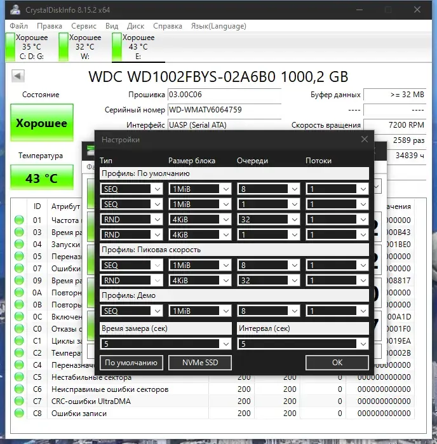437x444 pixels.
Task: Click the ID column header
Action: (37, 206)
